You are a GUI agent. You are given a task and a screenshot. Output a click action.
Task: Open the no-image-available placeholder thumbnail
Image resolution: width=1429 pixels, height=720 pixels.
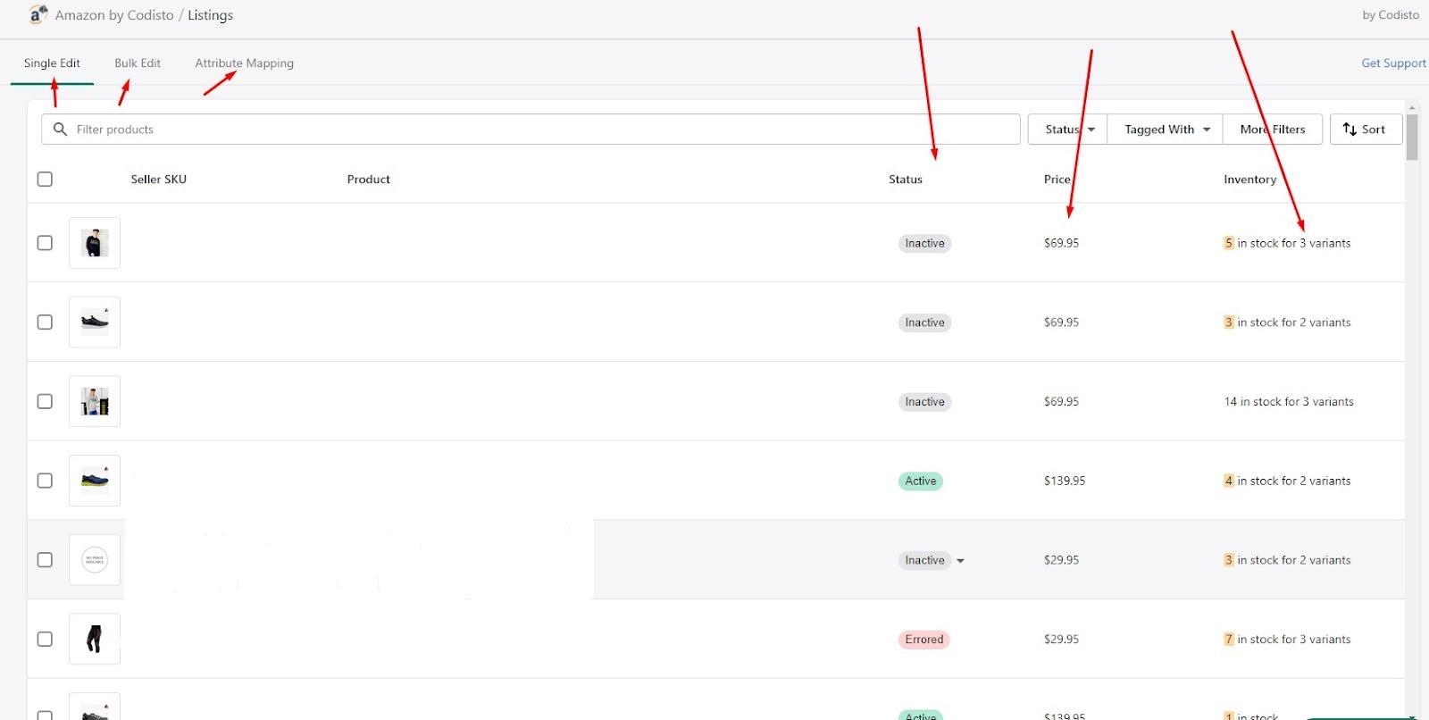click(95, 560)
